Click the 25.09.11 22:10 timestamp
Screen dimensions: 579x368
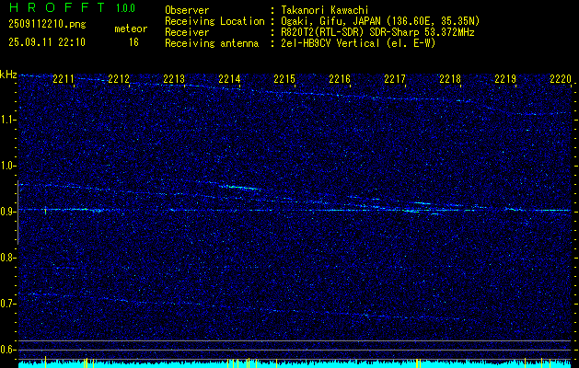click(46, 42)
